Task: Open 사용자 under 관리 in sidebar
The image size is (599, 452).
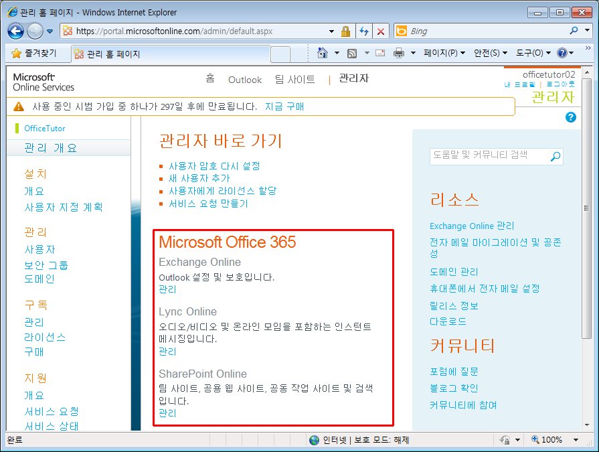Action: [x=40, y=250]
